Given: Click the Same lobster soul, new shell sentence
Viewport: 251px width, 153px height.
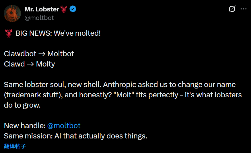Looking at the screenshot, I should (x=52, y=85).
